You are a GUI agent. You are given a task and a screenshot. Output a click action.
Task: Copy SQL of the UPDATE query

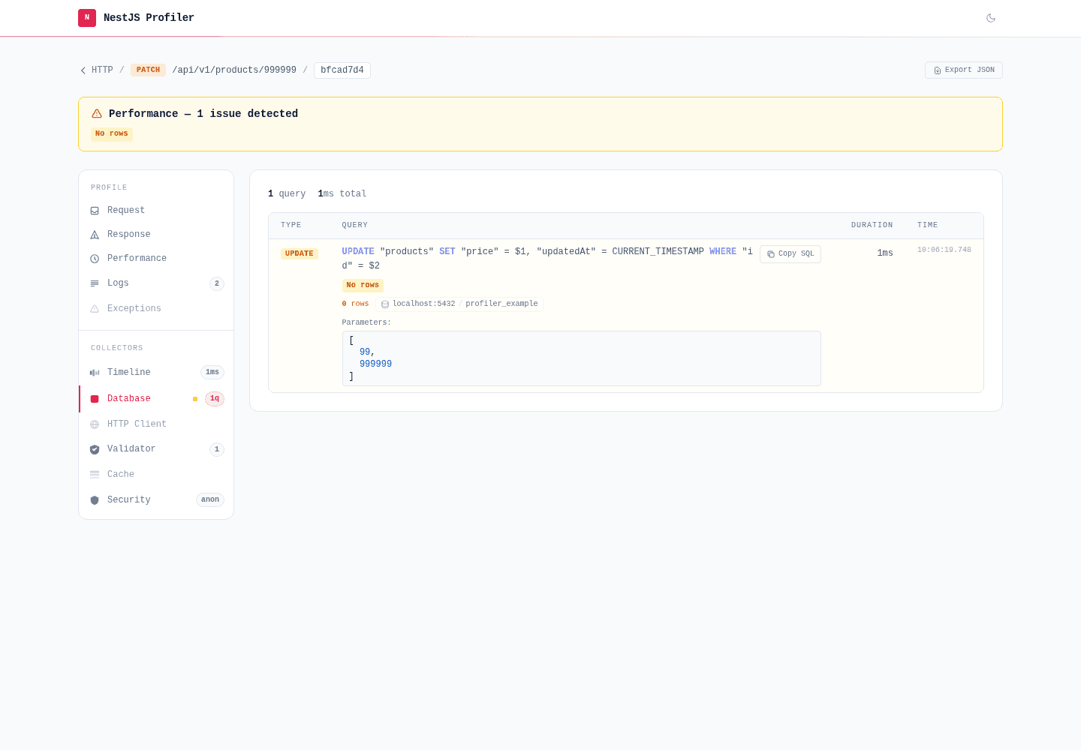[790, 254]
